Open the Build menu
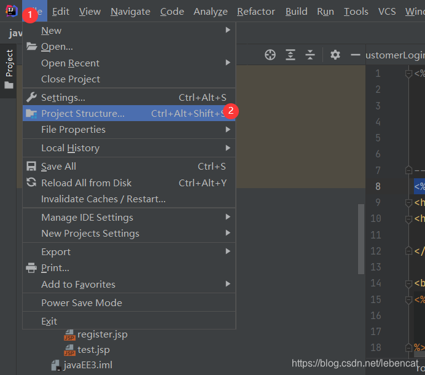Viewport: 425px width, 375px height. point(297,12)
